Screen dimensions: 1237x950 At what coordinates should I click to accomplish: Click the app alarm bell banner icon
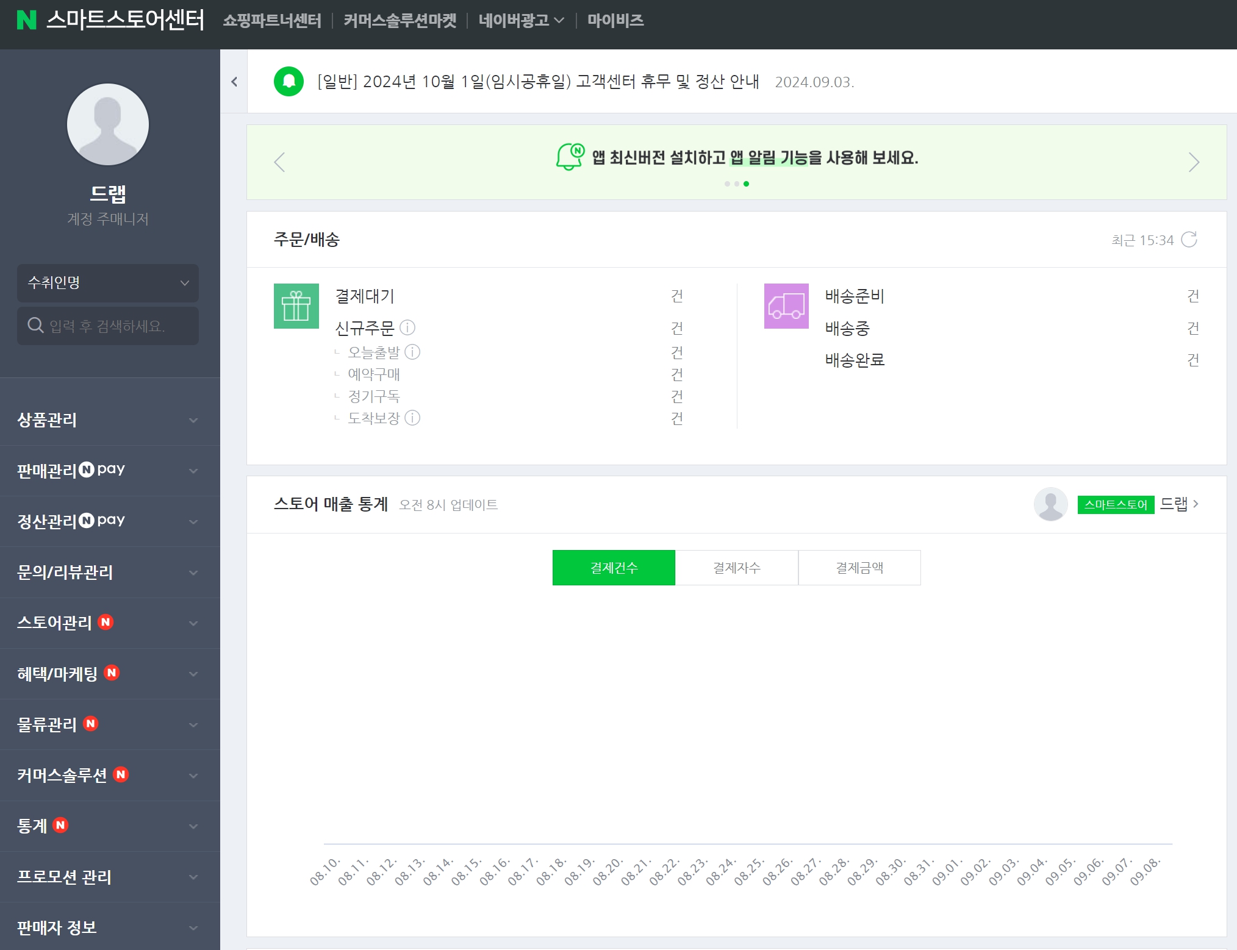[570, 157]
